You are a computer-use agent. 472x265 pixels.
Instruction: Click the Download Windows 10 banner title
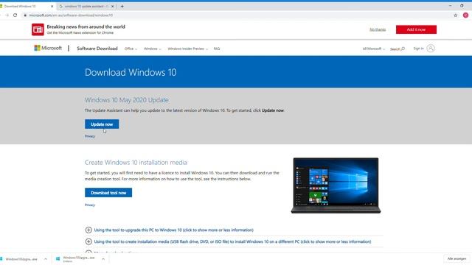click(x=131, y=72)
